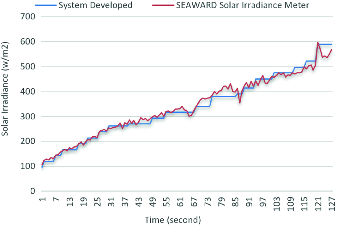Select the time-axis tick label 7

tap(56, 199)
